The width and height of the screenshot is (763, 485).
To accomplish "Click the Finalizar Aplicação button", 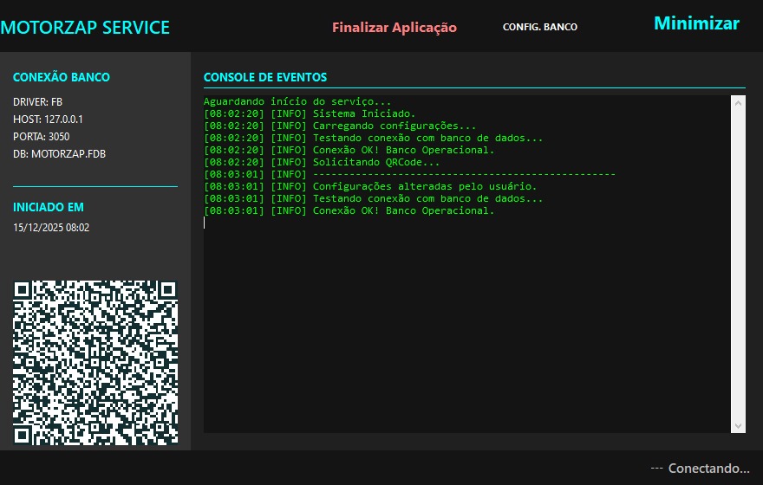I will [x=394, y=28].
